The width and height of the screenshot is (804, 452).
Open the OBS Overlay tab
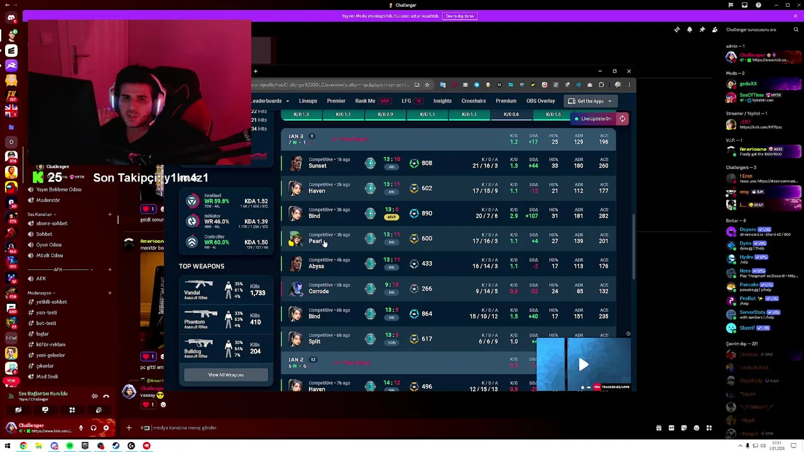pos(541,101)
